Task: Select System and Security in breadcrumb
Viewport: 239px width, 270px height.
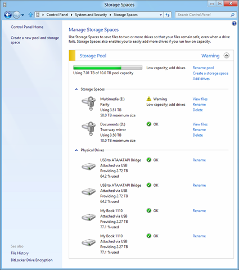Action: click(x=91, y=15)
